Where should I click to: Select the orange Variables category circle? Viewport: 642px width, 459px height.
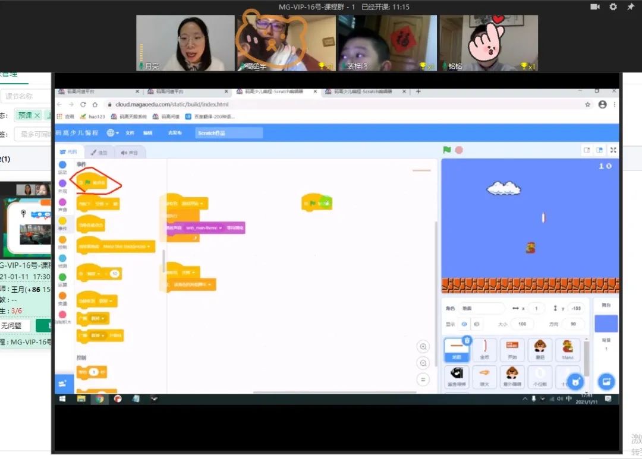click(x=62, y=296)
